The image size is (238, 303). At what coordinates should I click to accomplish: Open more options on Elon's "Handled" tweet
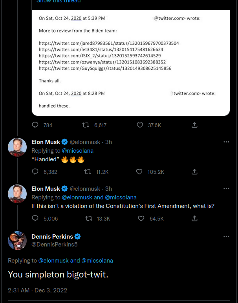click(226, 142)
